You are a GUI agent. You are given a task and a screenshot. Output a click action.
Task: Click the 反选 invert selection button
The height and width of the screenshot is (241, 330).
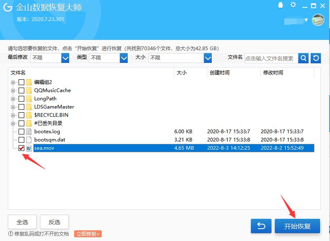click(54, 222)
